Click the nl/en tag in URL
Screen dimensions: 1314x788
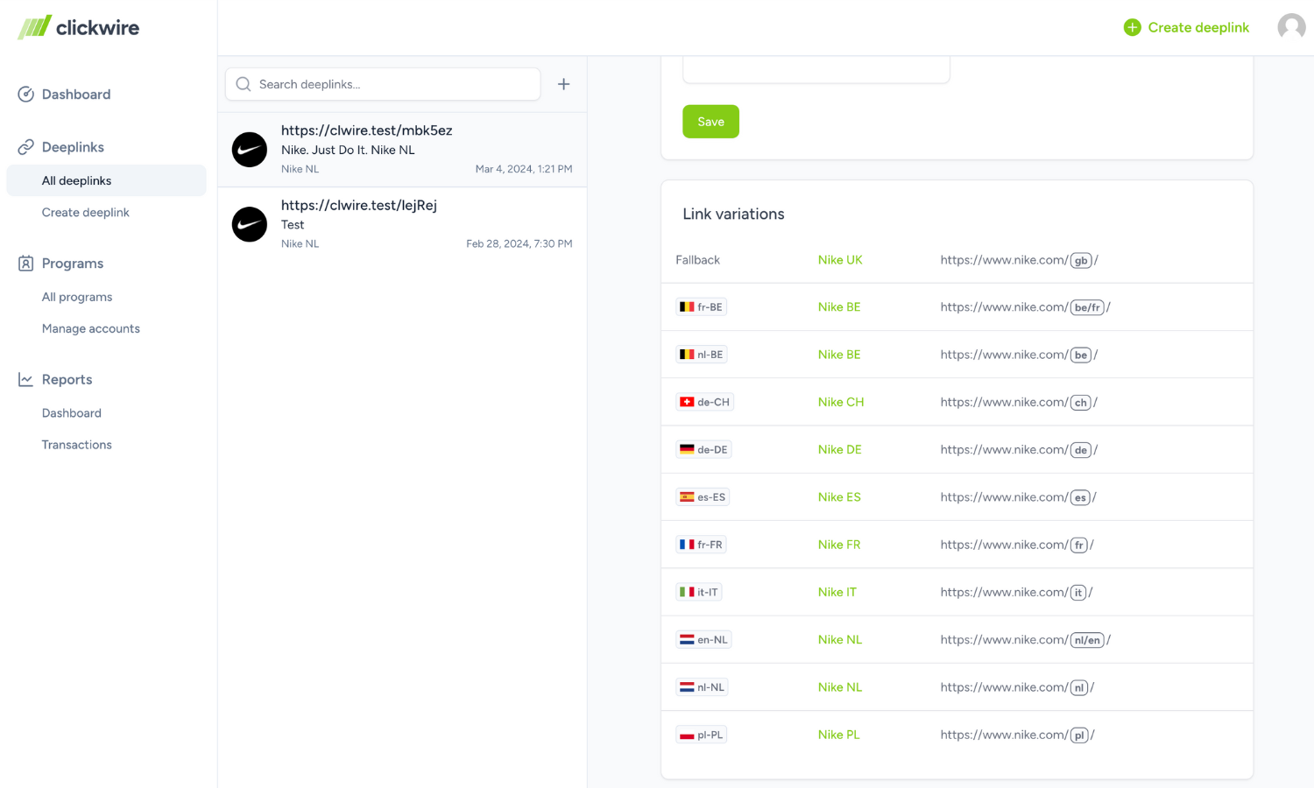[1088, 640]
